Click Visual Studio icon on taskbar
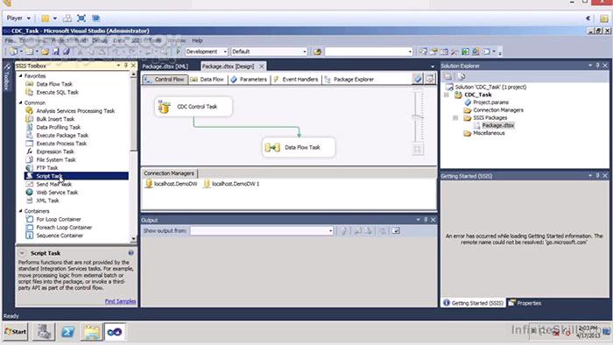The height and width of the screenshot is (345, 613). pos(115,332)
